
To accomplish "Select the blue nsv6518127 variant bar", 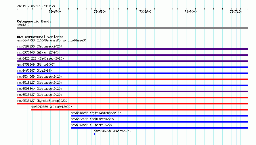I will pos(132,85).
